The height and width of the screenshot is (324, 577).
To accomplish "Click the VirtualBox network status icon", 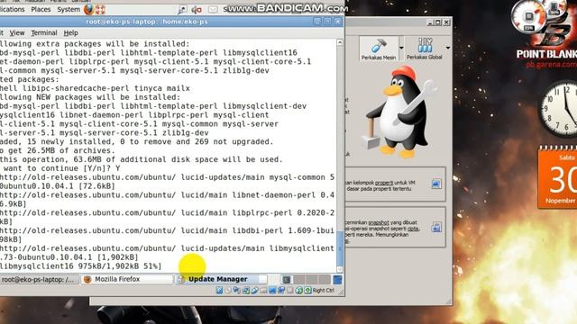I will pos(246,290).
